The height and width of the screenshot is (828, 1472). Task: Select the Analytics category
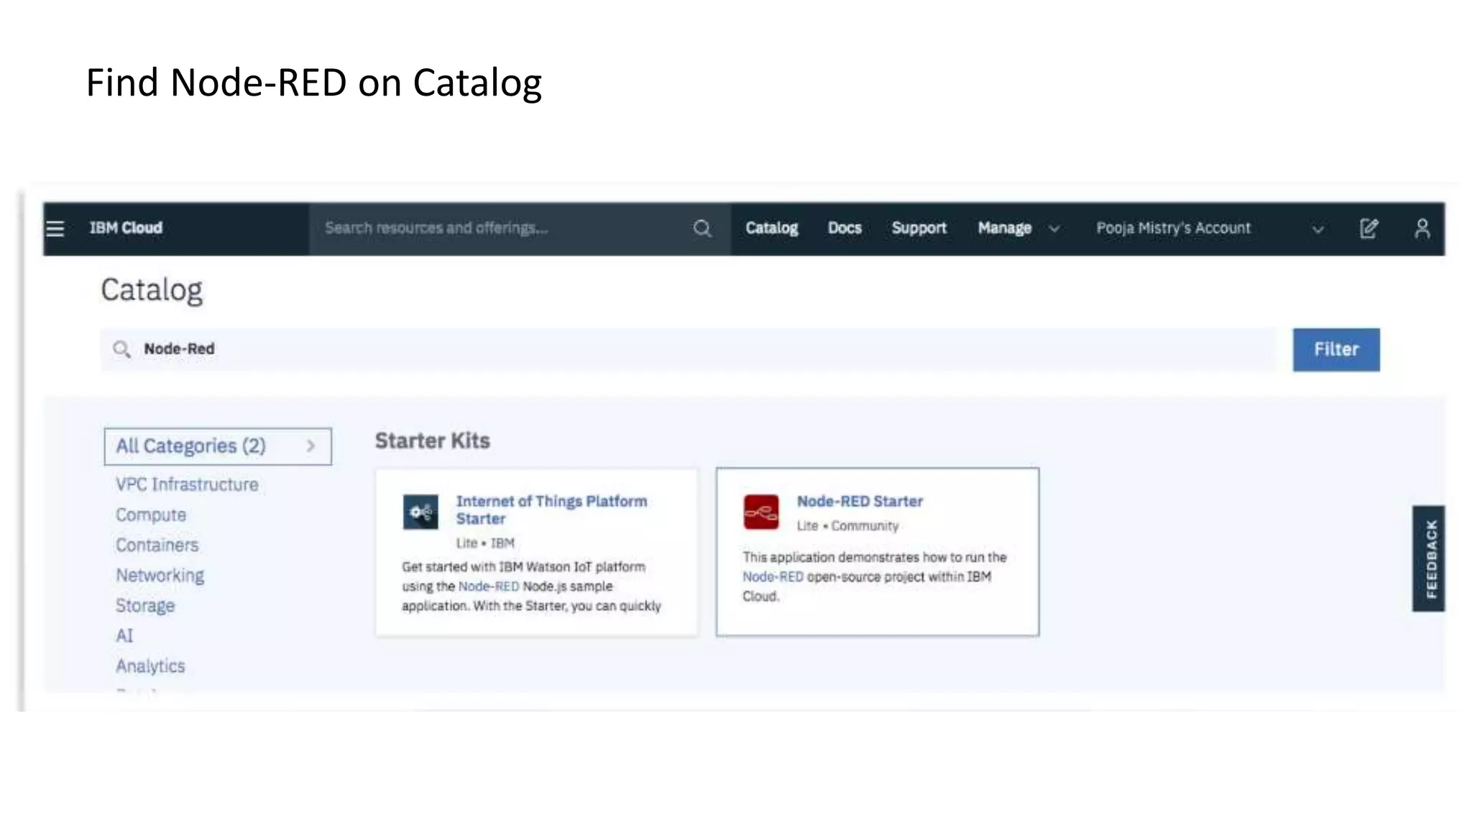150,666
